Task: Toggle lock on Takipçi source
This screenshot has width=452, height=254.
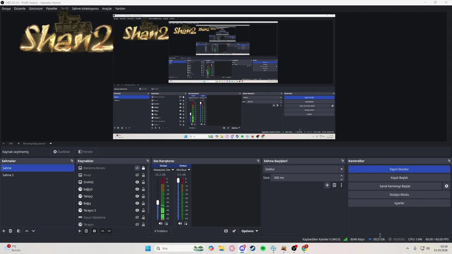Action: click(x=143, y=196)
